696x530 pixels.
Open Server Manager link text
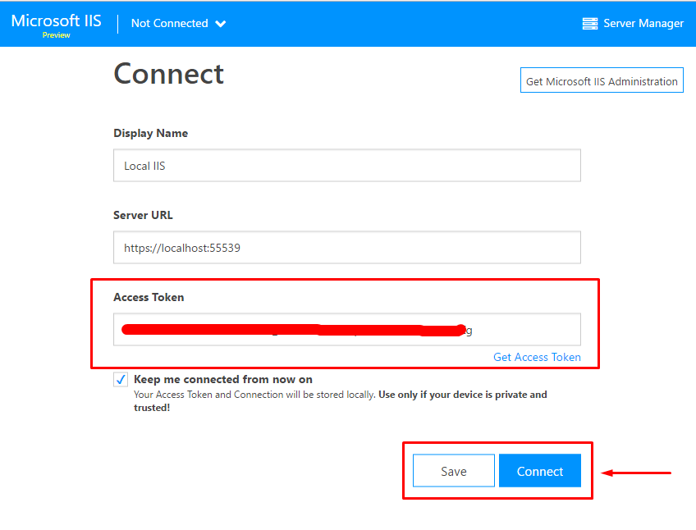643,24
